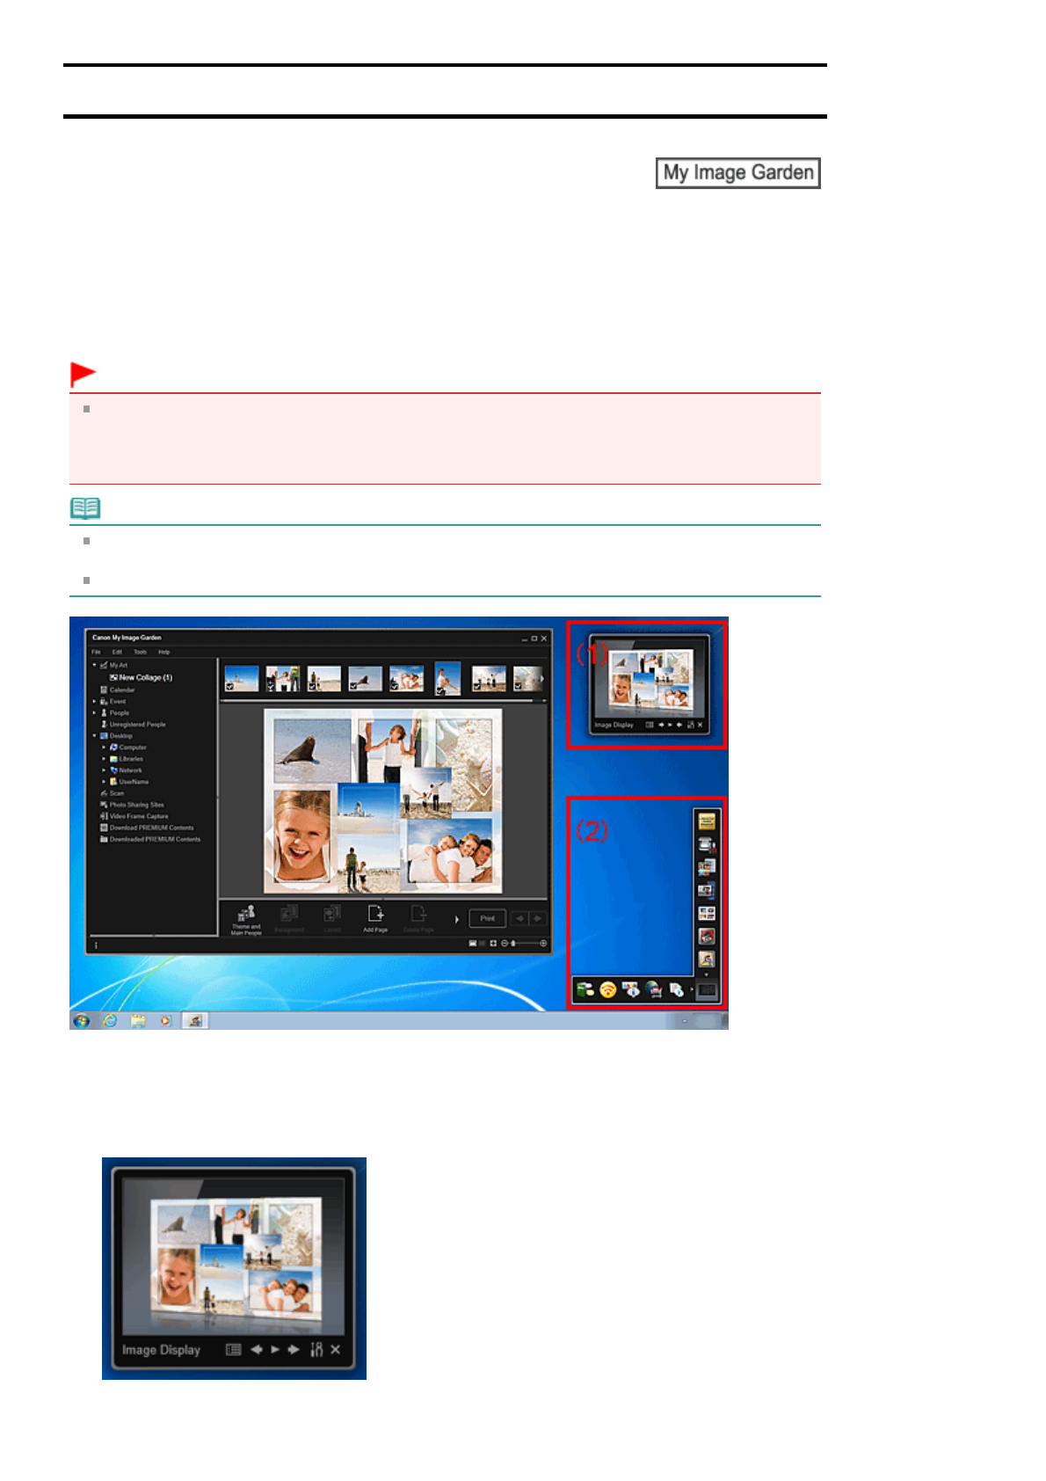
Task: Open the gold top icon in Quick Menu
Action: [706, 821]
